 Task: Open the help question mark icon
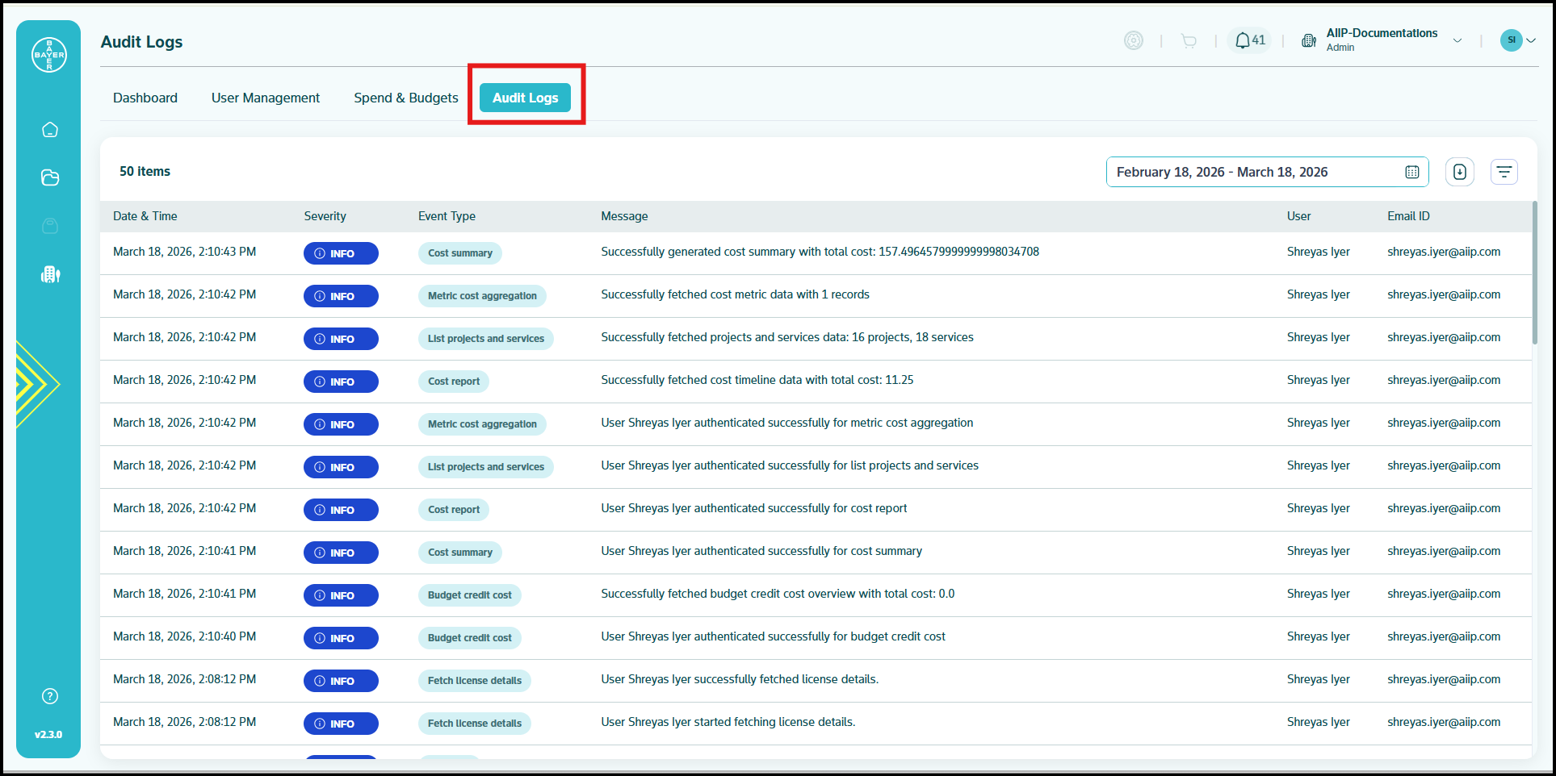click(x=50, y=696)
